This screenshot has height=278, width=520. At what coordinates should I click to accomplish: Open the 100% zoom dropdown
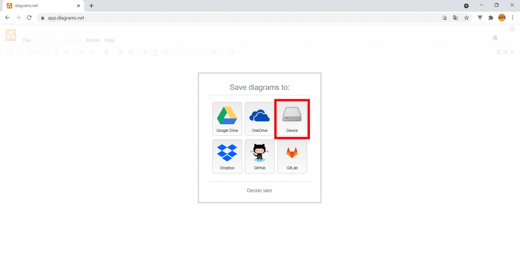click(36, 52)
